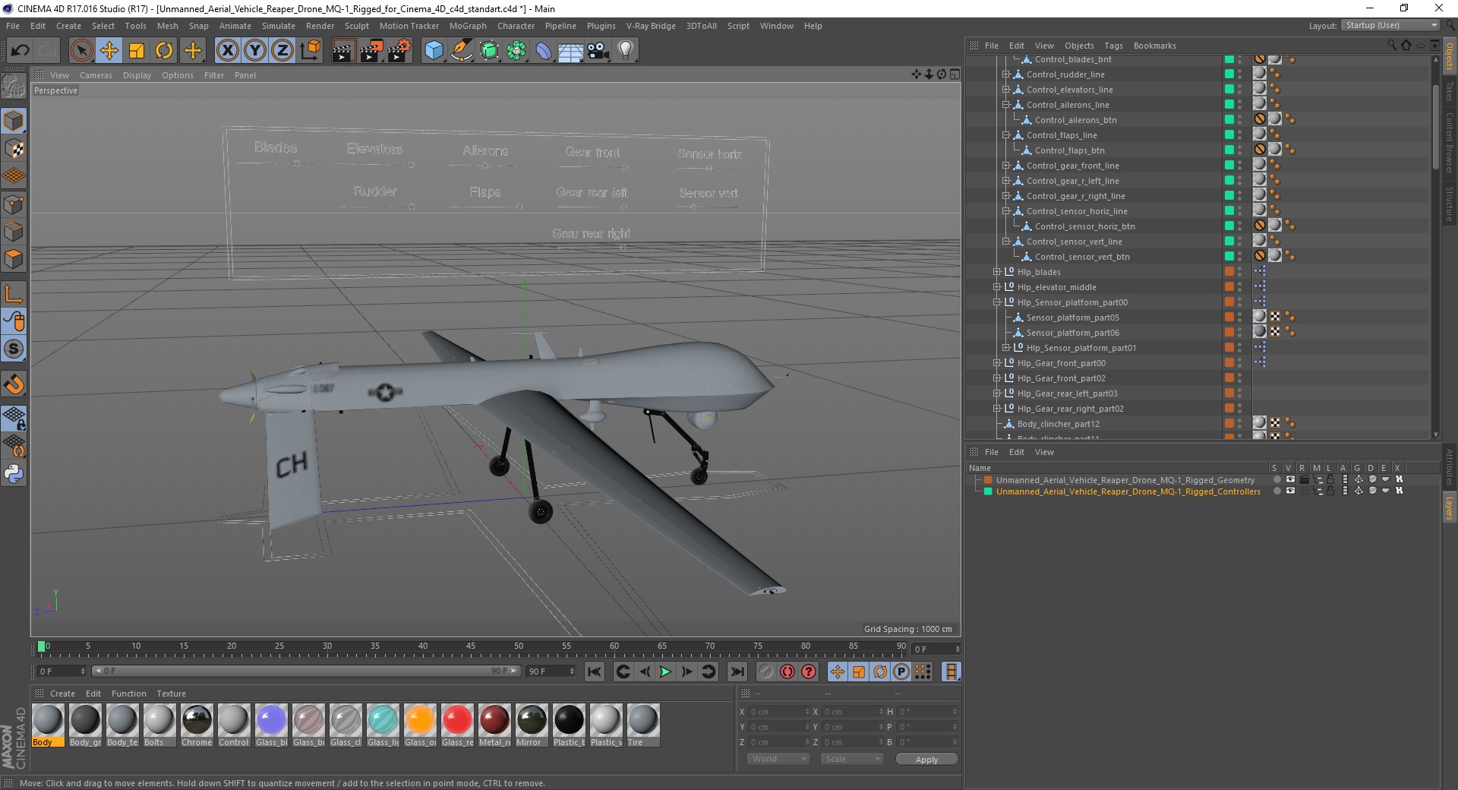Go to start of animation
The height and width of the screenshot is (790, 1458).
click(x=595, y=671)
